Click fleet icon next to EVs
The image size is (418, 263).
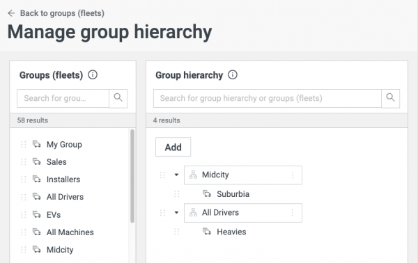37,214
